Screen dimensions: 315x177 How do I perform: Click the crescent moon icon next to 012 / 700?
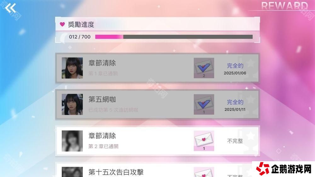[x=64, y=38]
